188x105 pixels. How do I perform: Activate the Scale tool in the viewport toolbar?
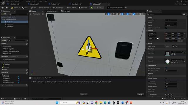[x=113, y=14]
